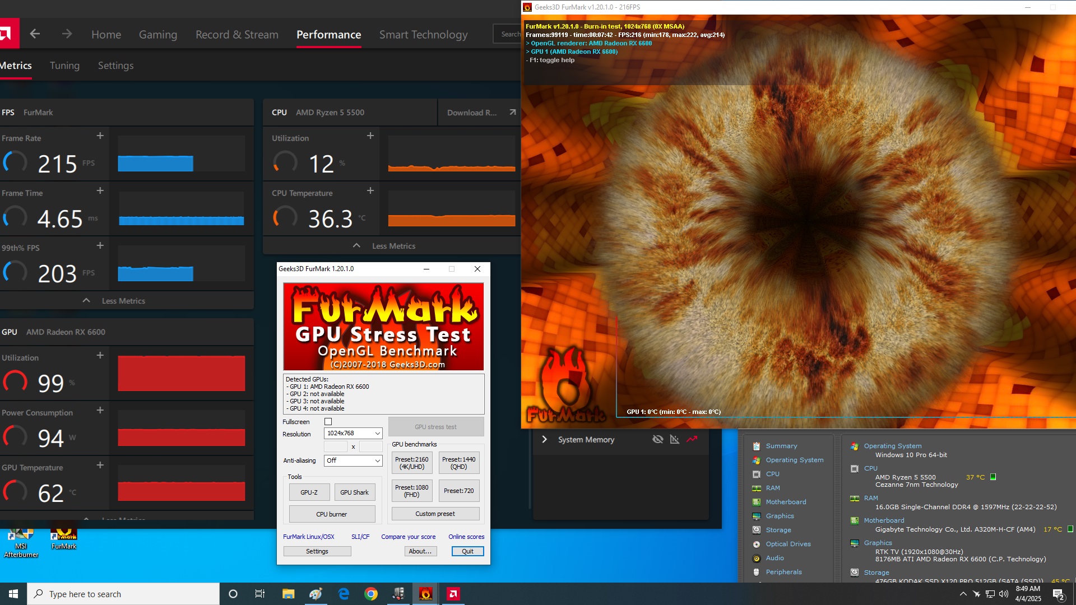
Task: Click the AMD logo in the top corner
Action: coord(8,33)
